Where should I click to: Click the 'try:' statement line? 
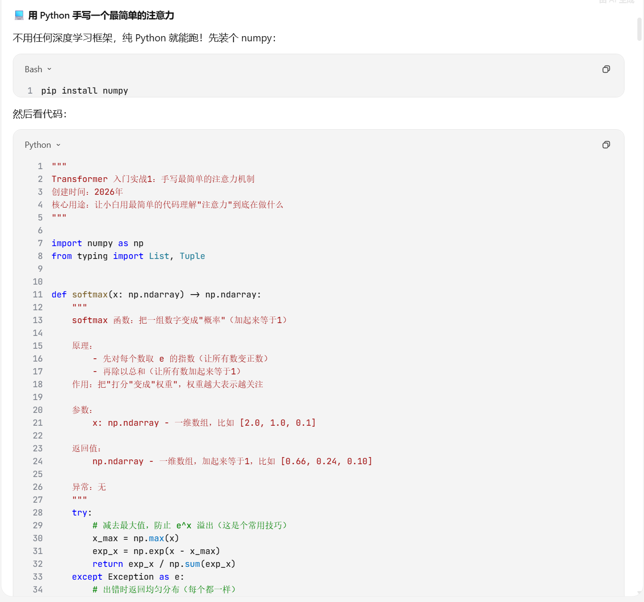(82, 513)
